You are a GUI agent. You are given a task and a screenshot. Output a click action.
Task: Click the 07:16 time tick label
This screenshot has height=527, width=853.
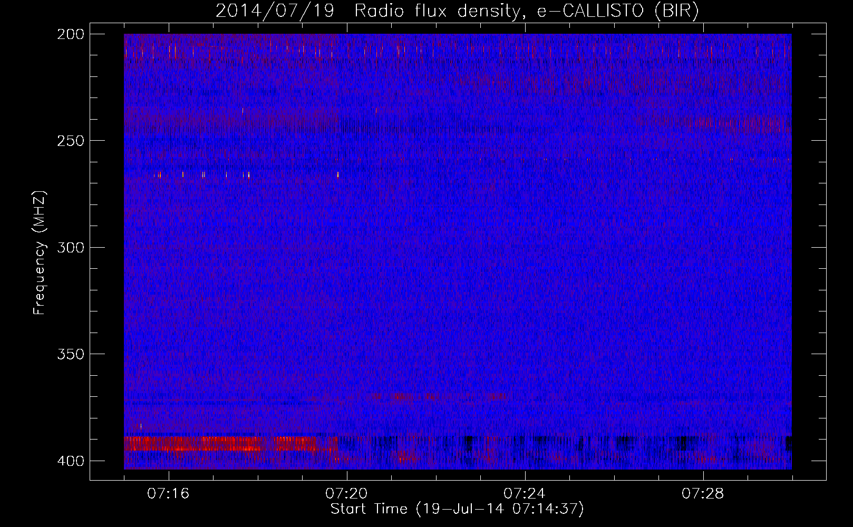[168, 494]
